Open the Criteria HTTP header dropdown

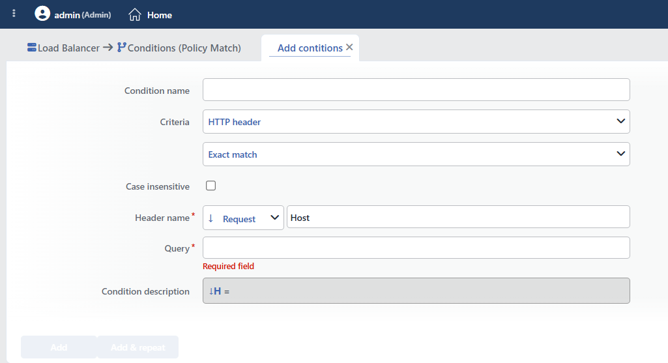(x=416, y=121)
